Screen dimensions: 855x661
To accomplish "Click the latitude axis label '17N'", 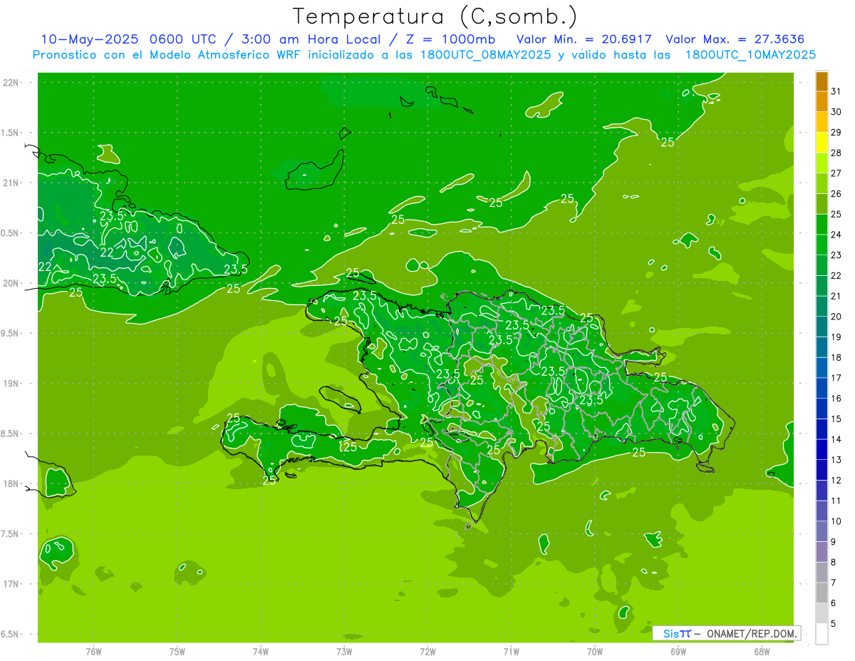I will pos(12,584).
